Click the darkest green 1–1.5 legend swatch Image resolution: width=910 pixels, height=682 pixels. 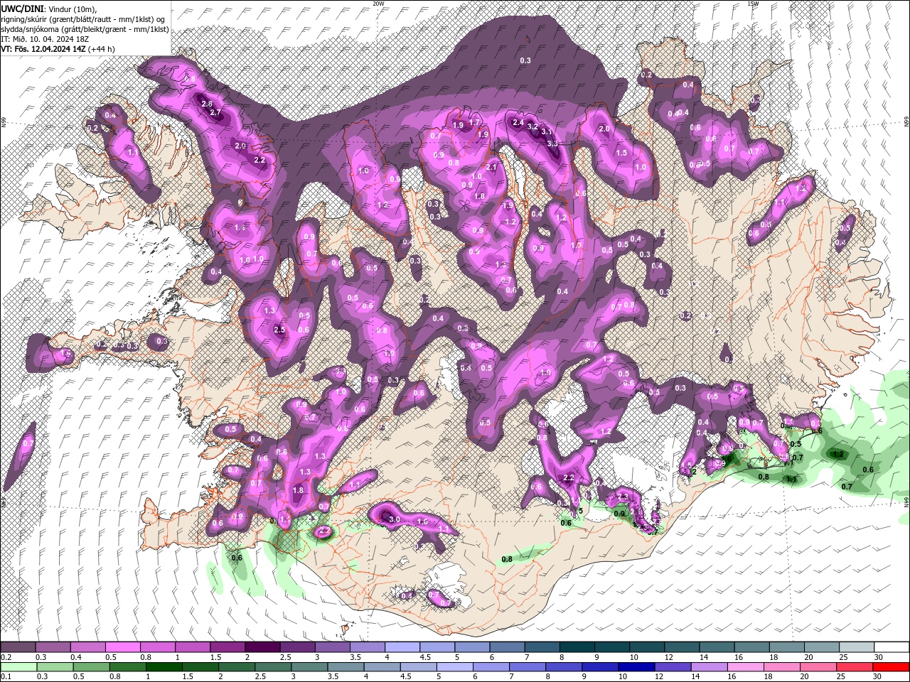tap(164, 667)
